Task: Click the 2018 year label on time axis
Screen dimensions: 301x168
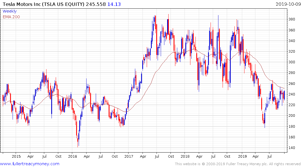Action: click(185, 156)
